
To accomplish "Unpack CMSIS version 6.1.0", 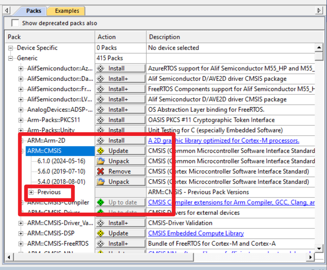I will pyautogui.click(x=121, y=161).
